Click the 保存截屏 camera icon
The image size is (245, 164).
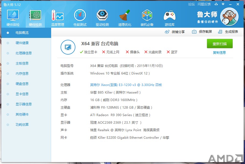[x=194, y=32]
